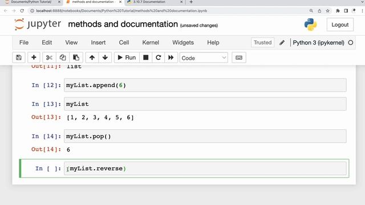
Task: Reload the browser page
Action: (x=22, y=11)
